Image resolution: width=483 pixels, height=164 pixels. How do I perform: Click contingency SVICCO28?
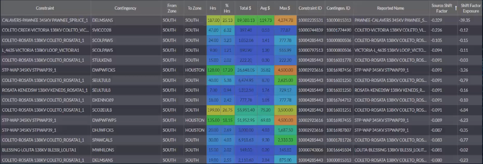click(x=102, y=30)
